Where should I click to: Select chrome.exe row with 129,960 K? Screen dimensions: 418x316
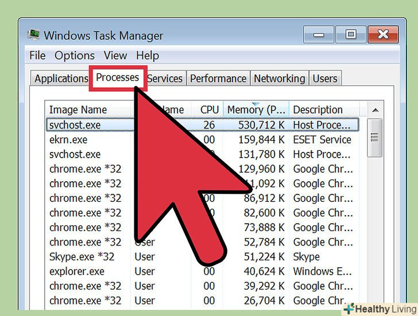202,169
